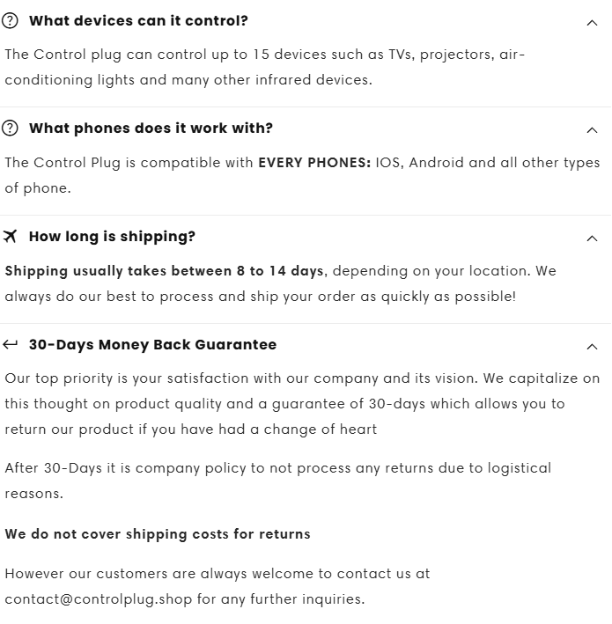Click the question mark icon beside 'What phones does it work with?'

click(10, 128)
